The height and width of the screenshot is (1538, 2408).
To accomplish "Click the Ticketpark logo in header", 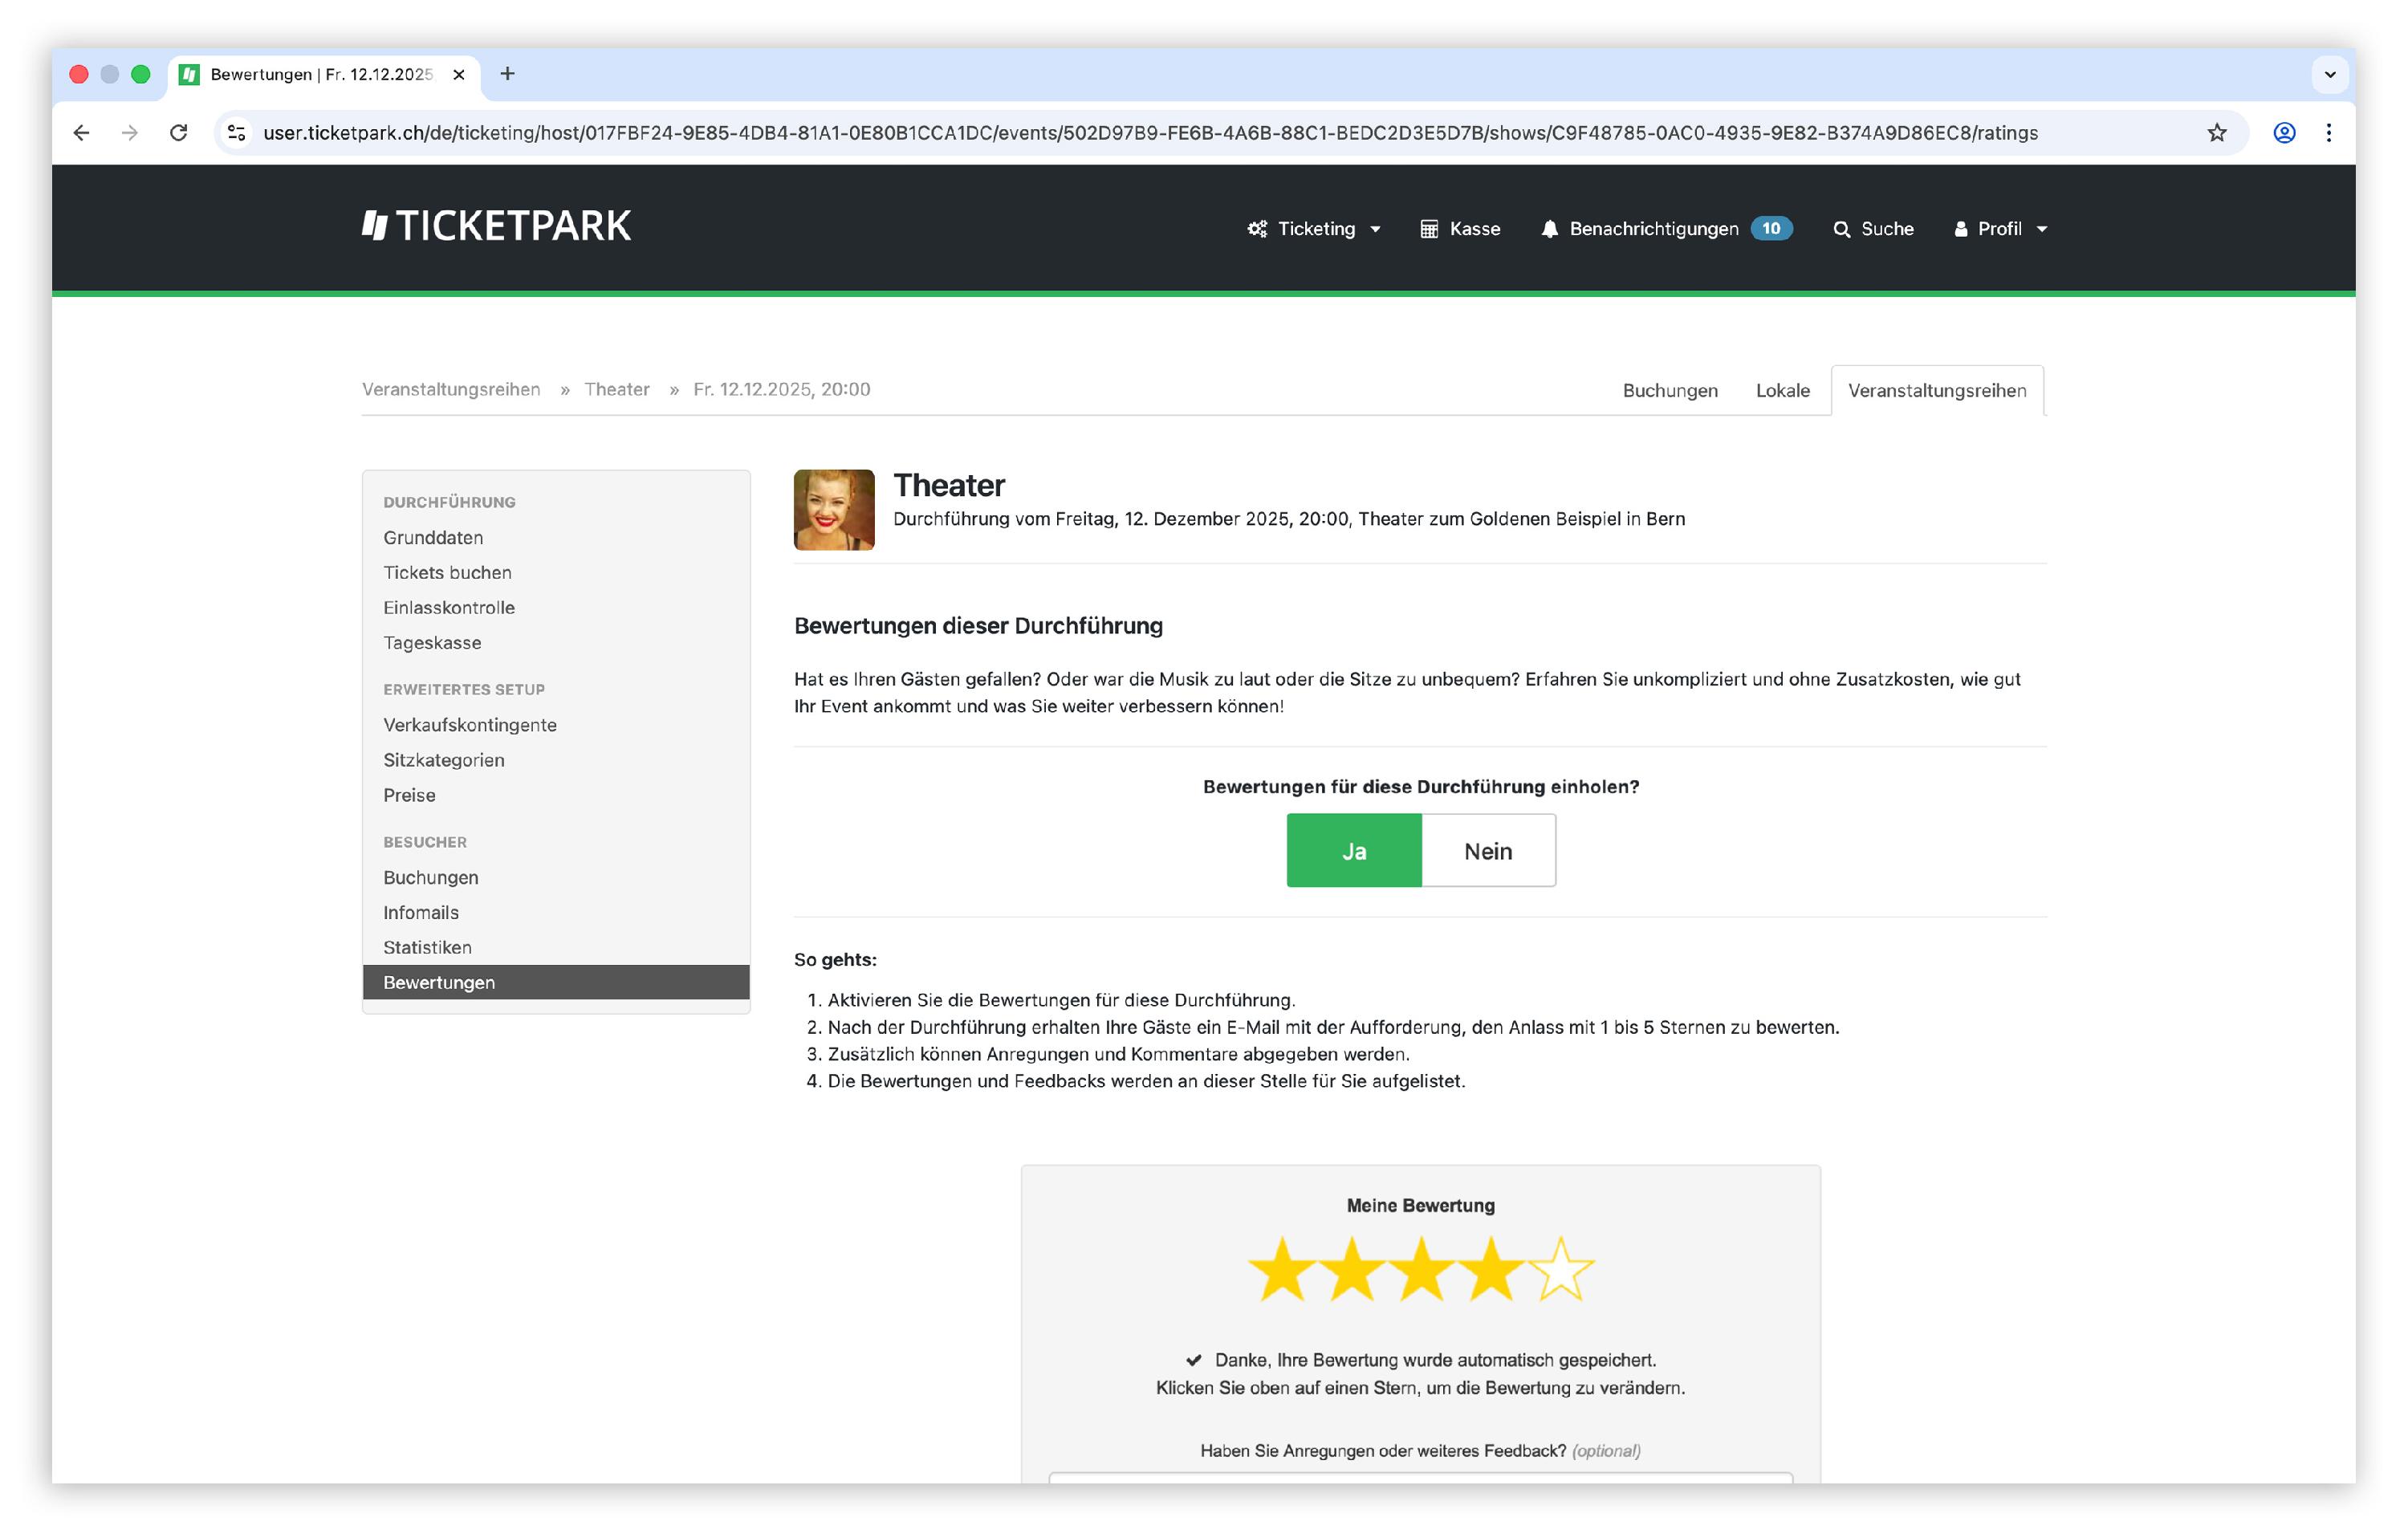I will tap(496, 226).
